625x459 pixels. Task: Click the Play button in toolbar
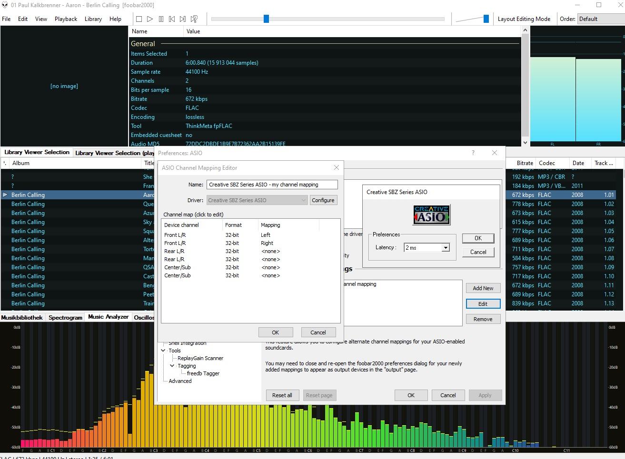coord(150,19)
